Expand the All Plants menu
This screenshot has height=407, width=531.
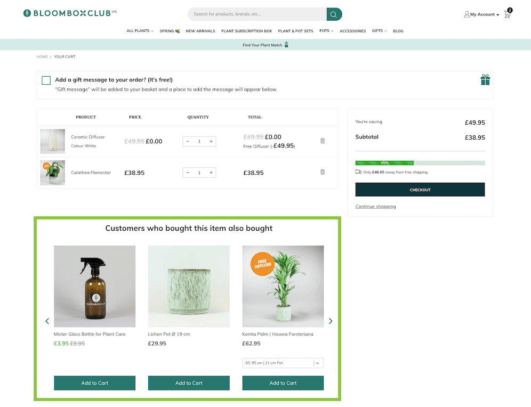[x=140, y=31]
